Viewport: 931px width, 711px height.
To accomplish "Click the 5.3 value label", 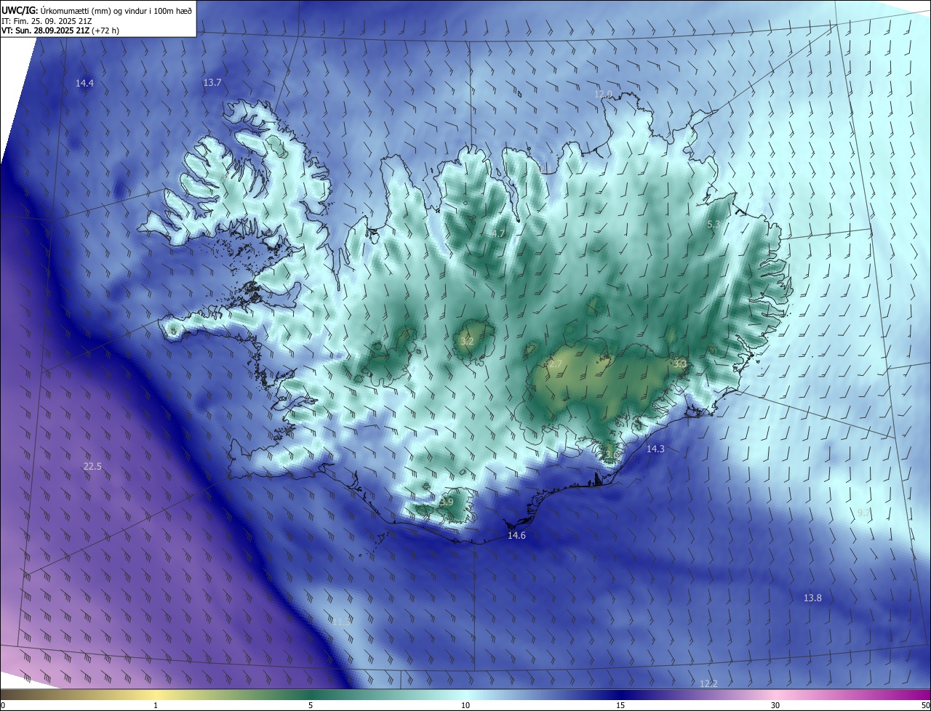I will click(714, 225).
